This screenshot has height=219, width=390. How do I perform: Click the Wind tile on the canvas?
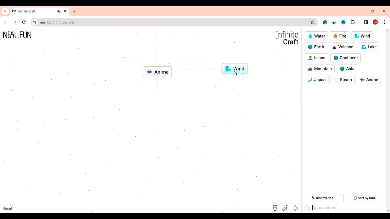(234, 69)
